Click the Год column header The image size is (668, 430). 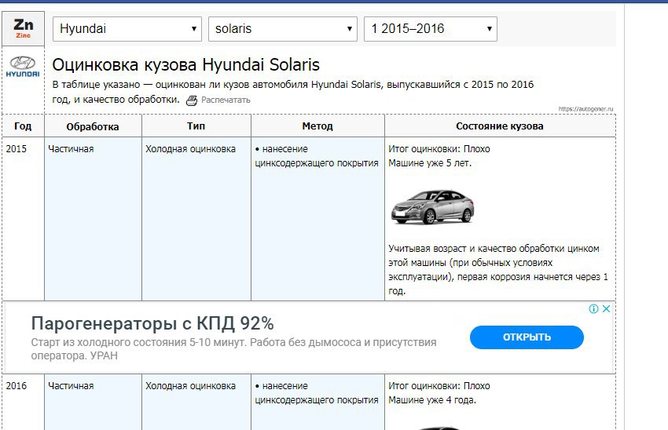[23, 126]
